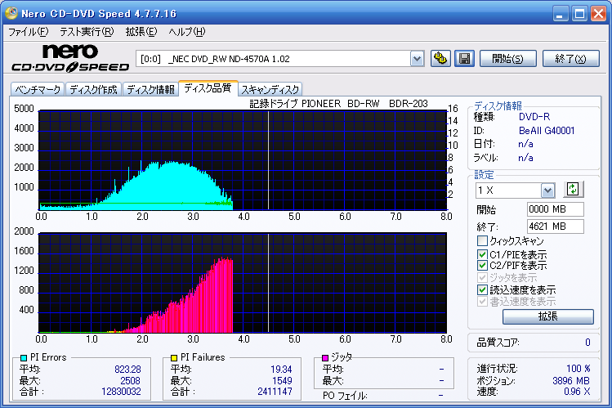Open the 1 X speed dropdown
This screenshot has height=408, width=612.
pyautogui.click(x=547, y=191)
